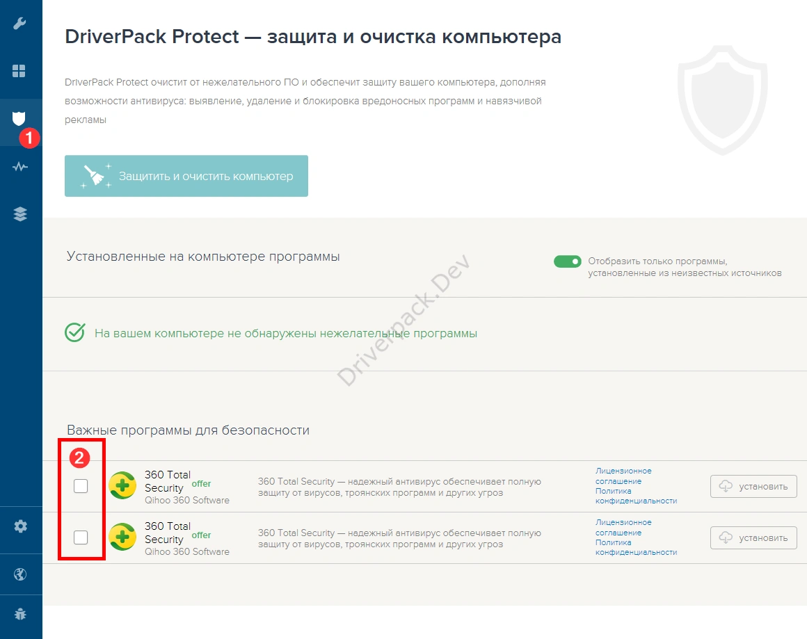Click the first row's offer label
807x639 pixels.
click(x=201, y=484)
